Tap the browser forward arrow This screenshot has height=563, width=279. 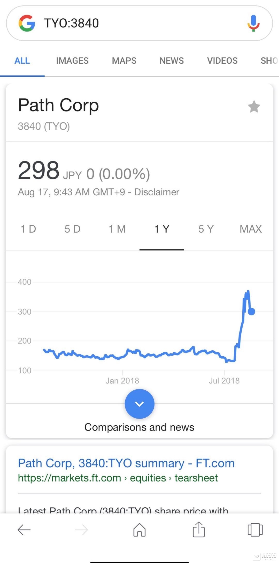pyautogui.click(x=81, y=530)
